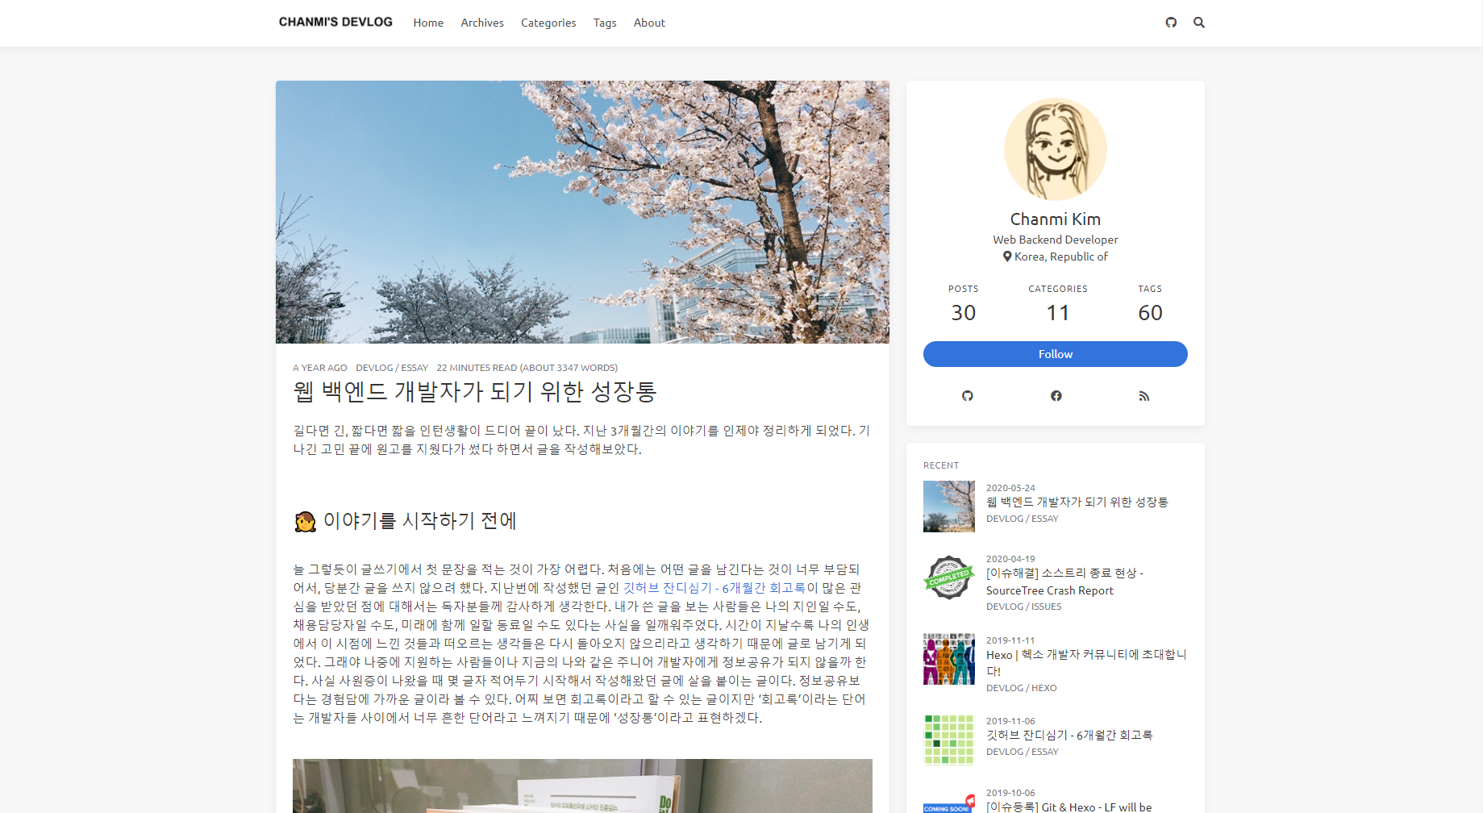
Task: Go to Home in navigation
Action: tap(428, 23)
